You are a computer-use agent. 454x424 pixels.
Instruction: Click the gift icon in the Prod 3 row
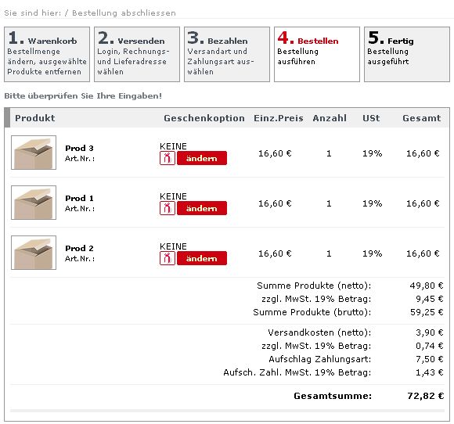[x=168, y=158]
